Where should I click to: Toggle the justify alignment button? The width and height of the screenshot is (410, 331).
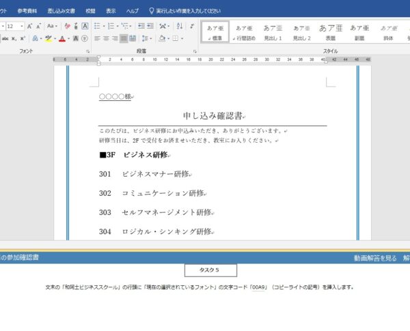pyautogui.click(x=124, y=39)
